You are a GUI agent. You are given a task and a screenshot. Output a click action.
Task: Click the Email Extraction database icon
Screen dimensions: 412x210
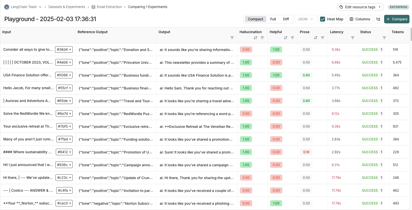point(93,7)
